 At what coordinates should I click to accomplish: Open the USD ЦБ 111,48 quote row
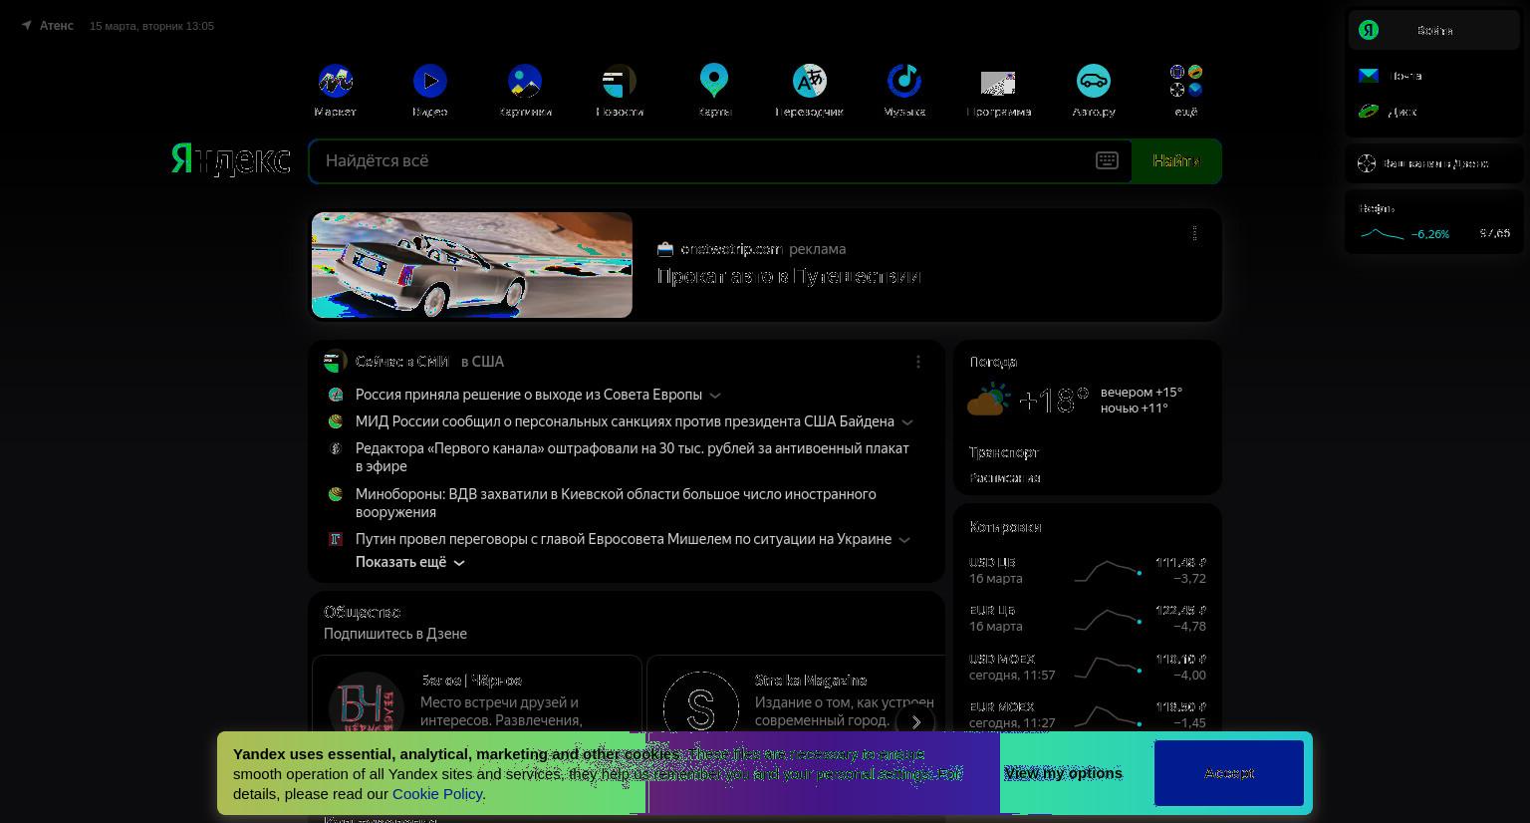tap(1088, 570)
